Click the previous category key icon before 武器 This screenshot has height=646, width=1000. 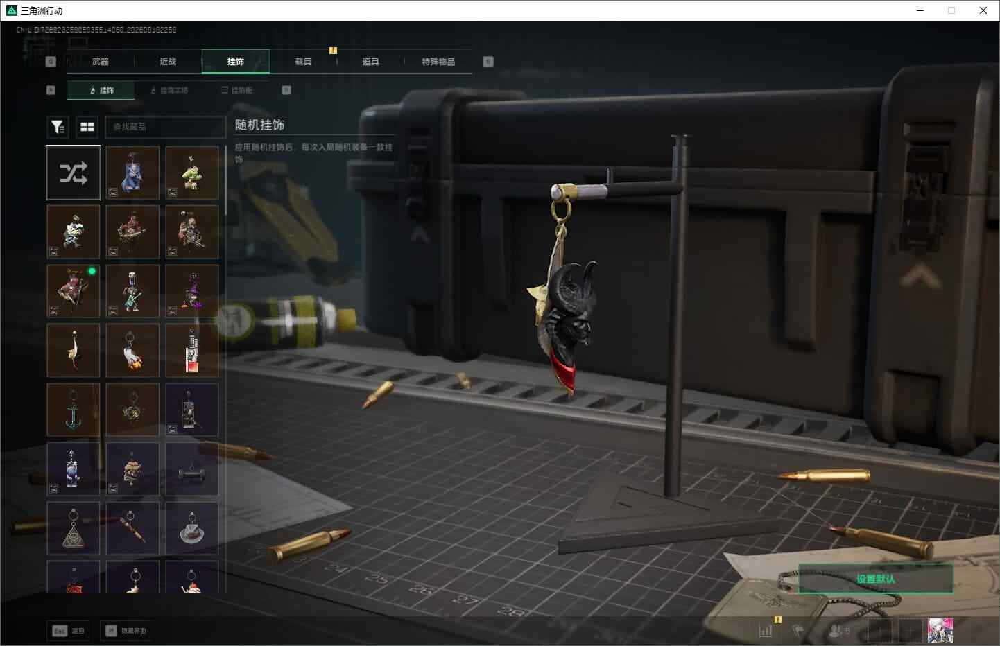pyautogui.click(x=51, y=62)
